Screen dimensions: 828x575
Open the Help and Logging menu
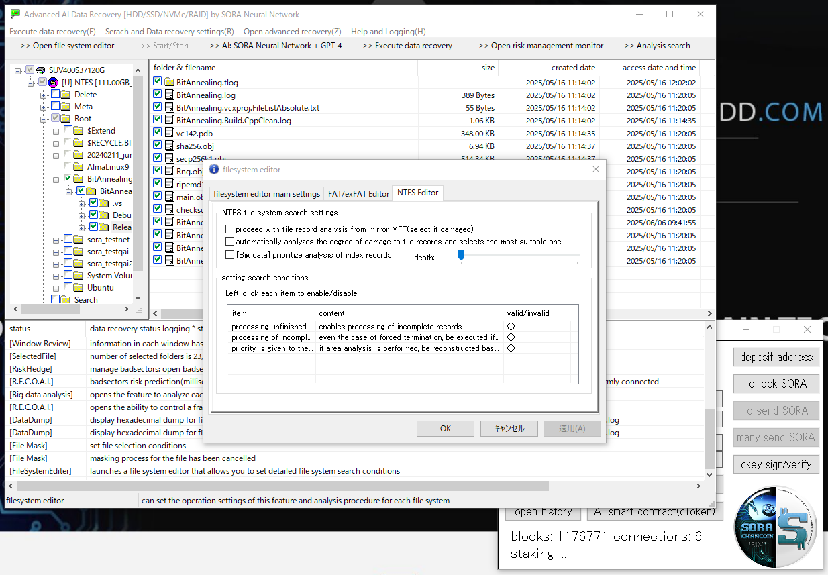point(388,32)
